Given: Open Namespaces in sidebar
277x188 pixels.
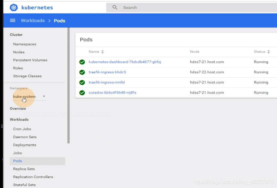Looking at the screenshot, I should [25, 44].
